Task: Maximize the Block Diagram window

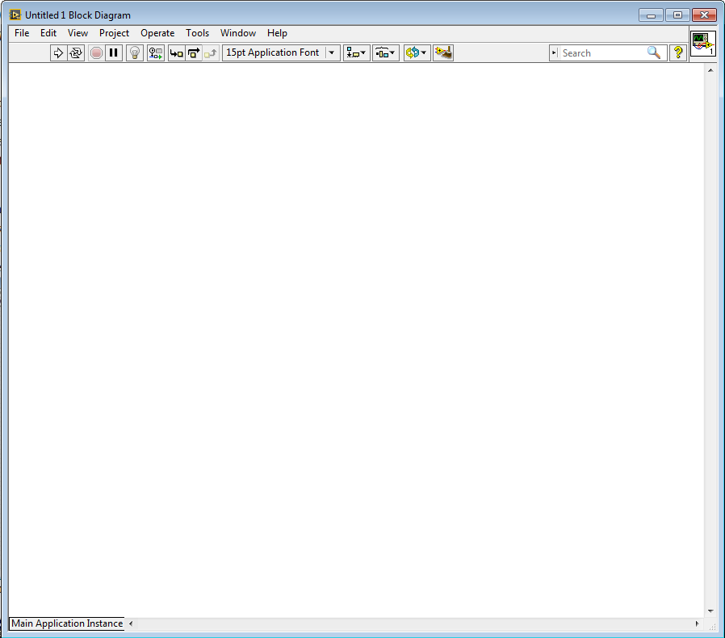Action: pyautogui.click(x=677, y=15)
